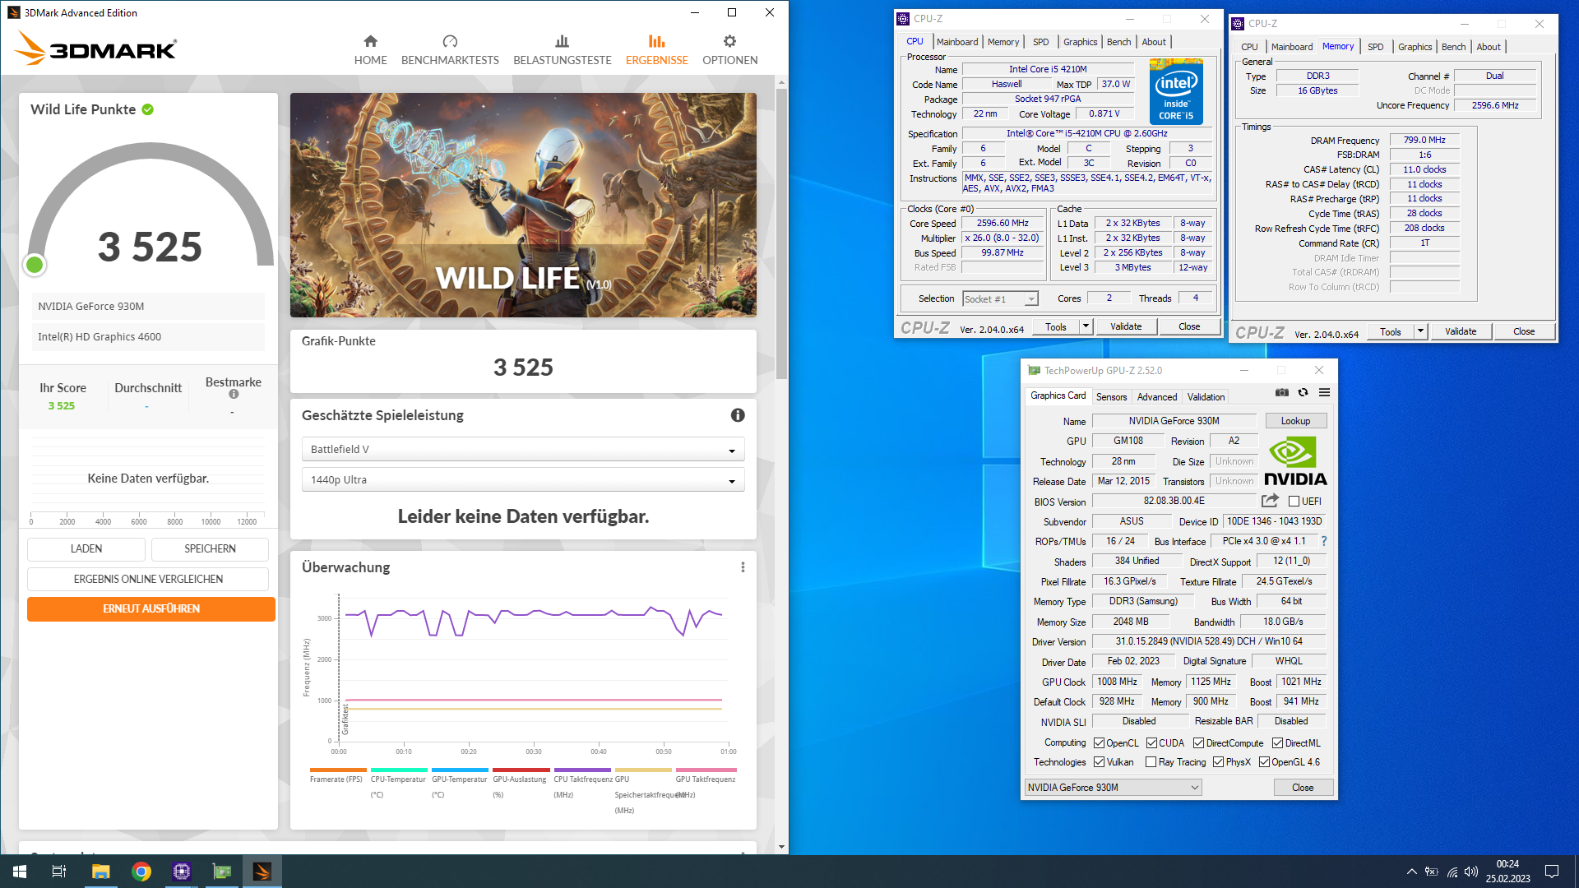
Task: Open Bench tab in CPU-Z CPU window
Action: pyautogui.click(x=1118, y=42)
